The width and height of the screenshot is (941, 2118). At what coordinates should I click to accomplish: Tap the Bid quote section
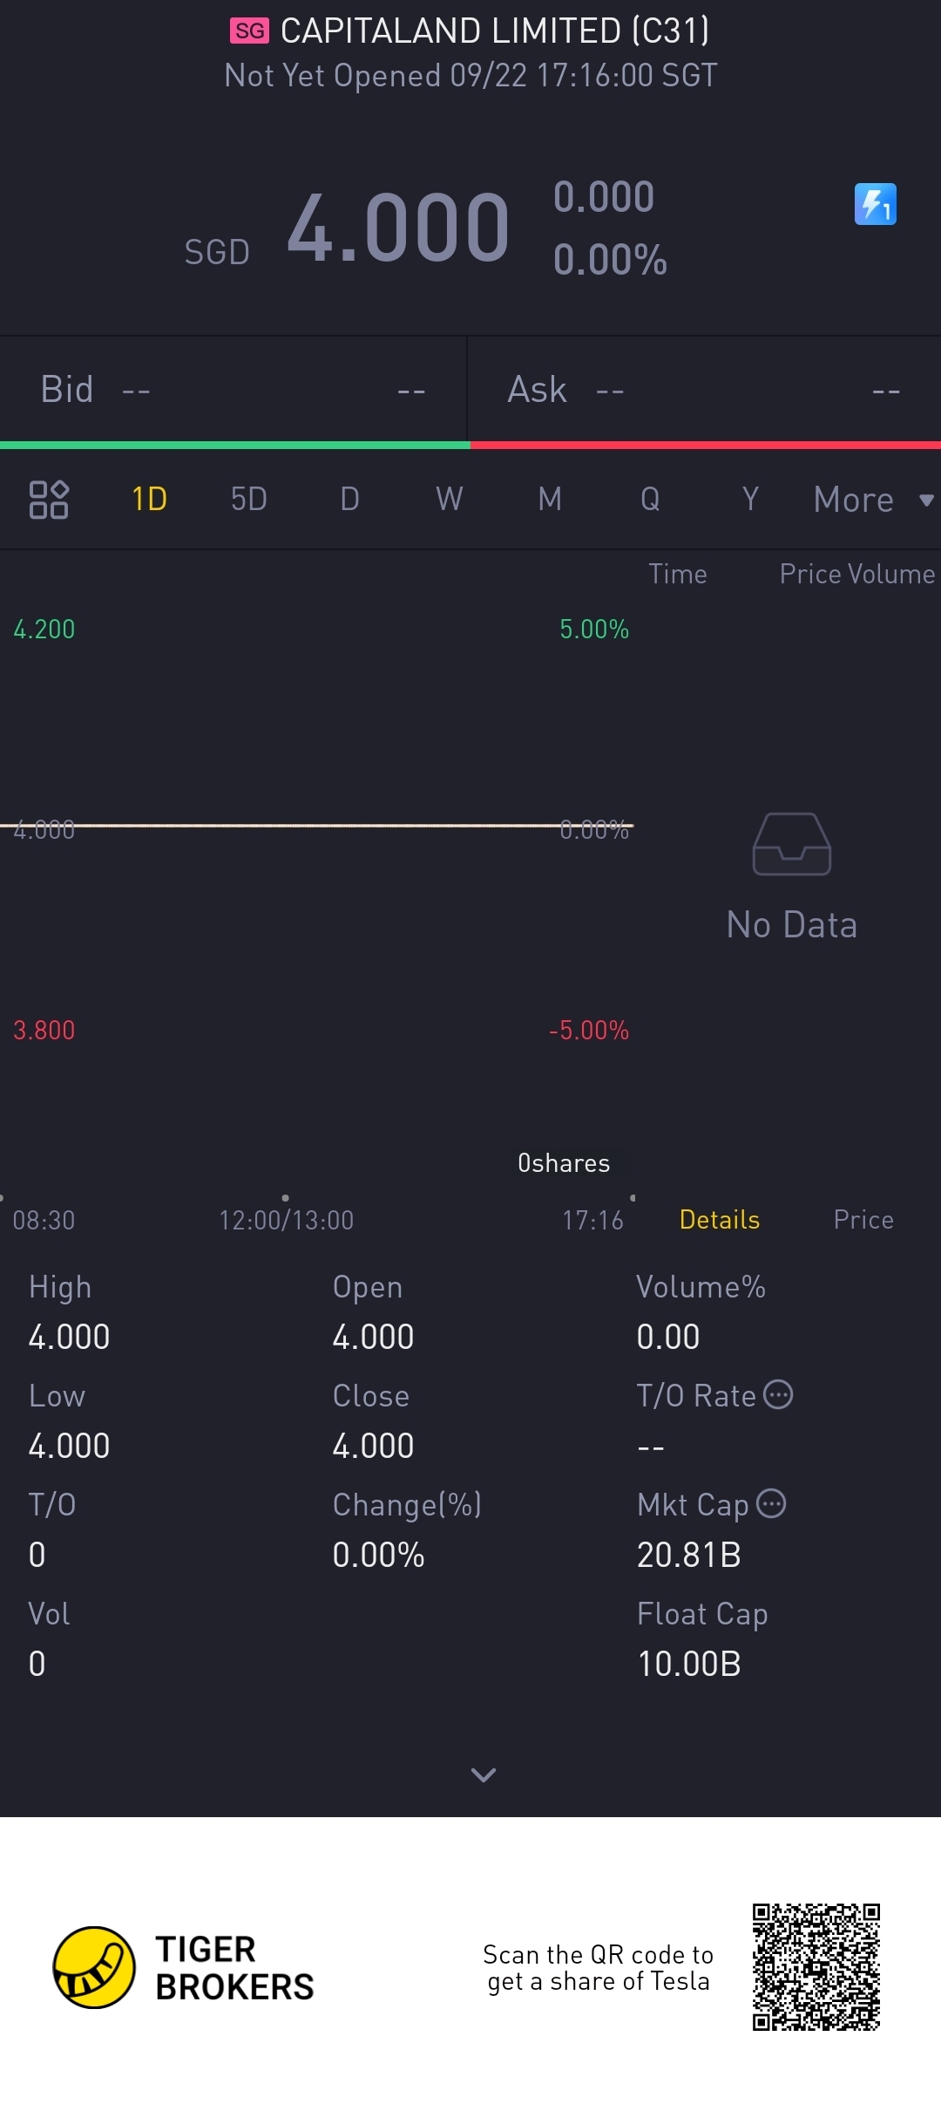(x=233, y=390)
